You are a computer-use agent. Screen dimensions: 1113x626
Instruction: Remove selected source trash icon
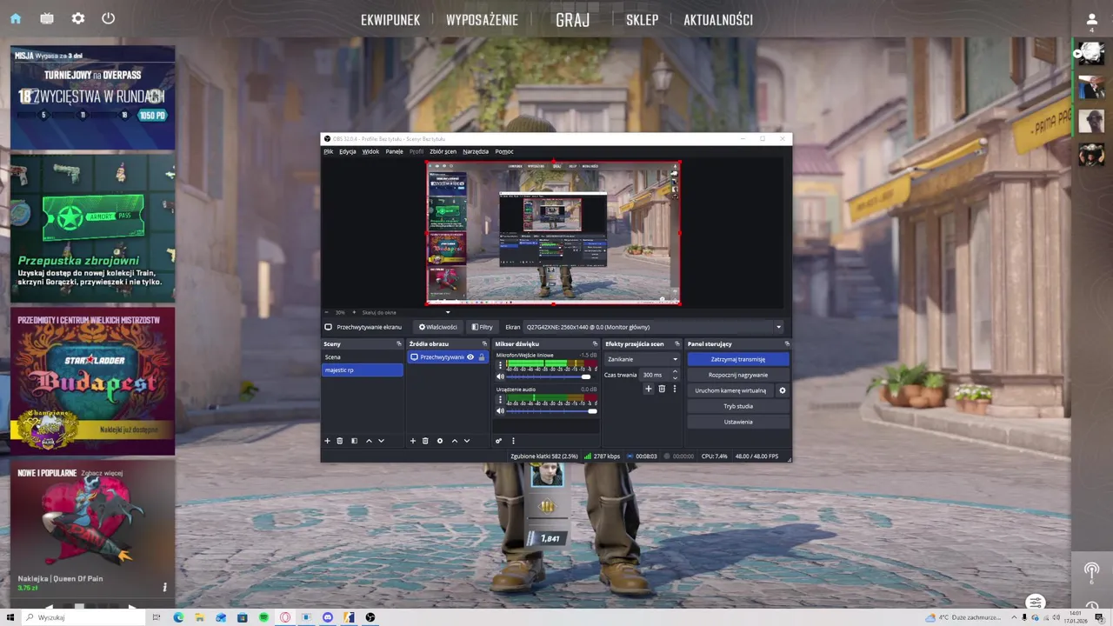click(425, 441)
